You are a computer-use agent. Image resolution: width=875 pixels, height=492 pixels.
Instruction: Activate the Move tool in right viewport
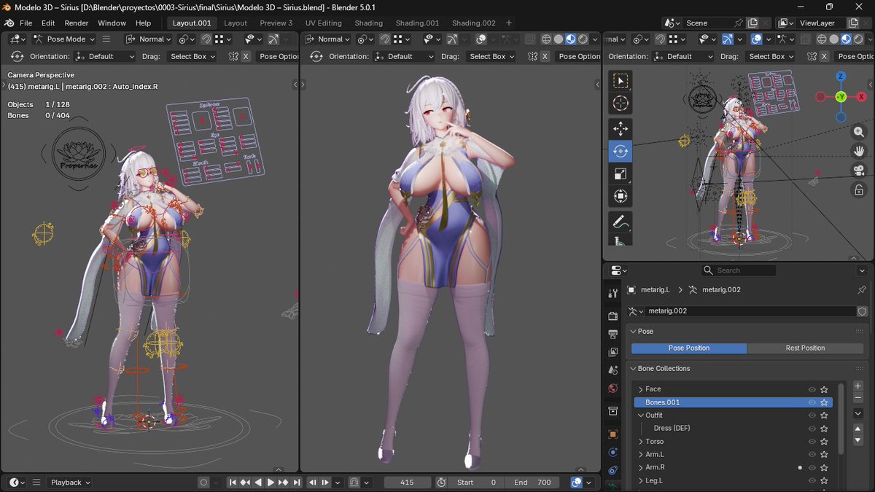(x=621, y=129)
